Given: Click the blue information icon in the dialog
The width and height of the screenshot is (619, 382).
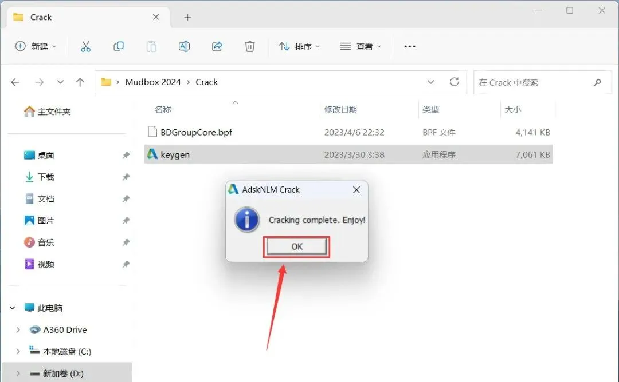Looking at the screenshot, I should (x=246, y=220).
